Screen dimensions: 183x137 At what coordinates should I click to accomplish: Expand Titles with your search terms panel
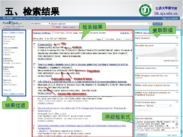[177, 85]
